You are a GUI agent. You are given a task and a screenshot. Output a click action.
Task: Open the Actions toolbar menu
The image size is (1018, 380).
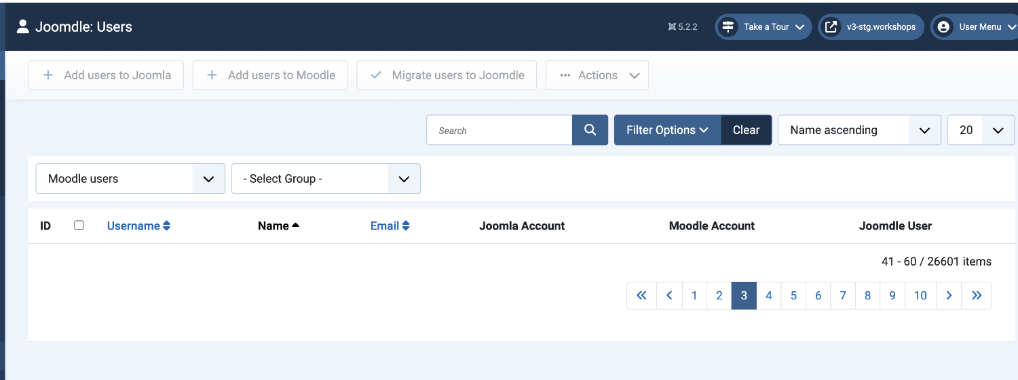tap(597, 75)
